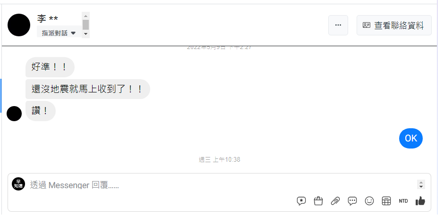
Task: Click the 早知道 page avatar beside reply box
Action: [x=18, y=184]
